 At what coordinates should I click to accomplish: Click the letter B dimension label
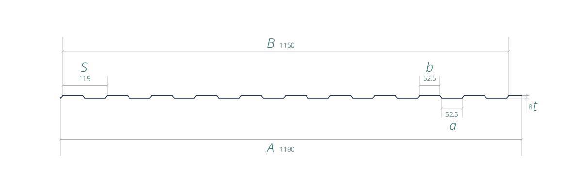coord(271,43)
